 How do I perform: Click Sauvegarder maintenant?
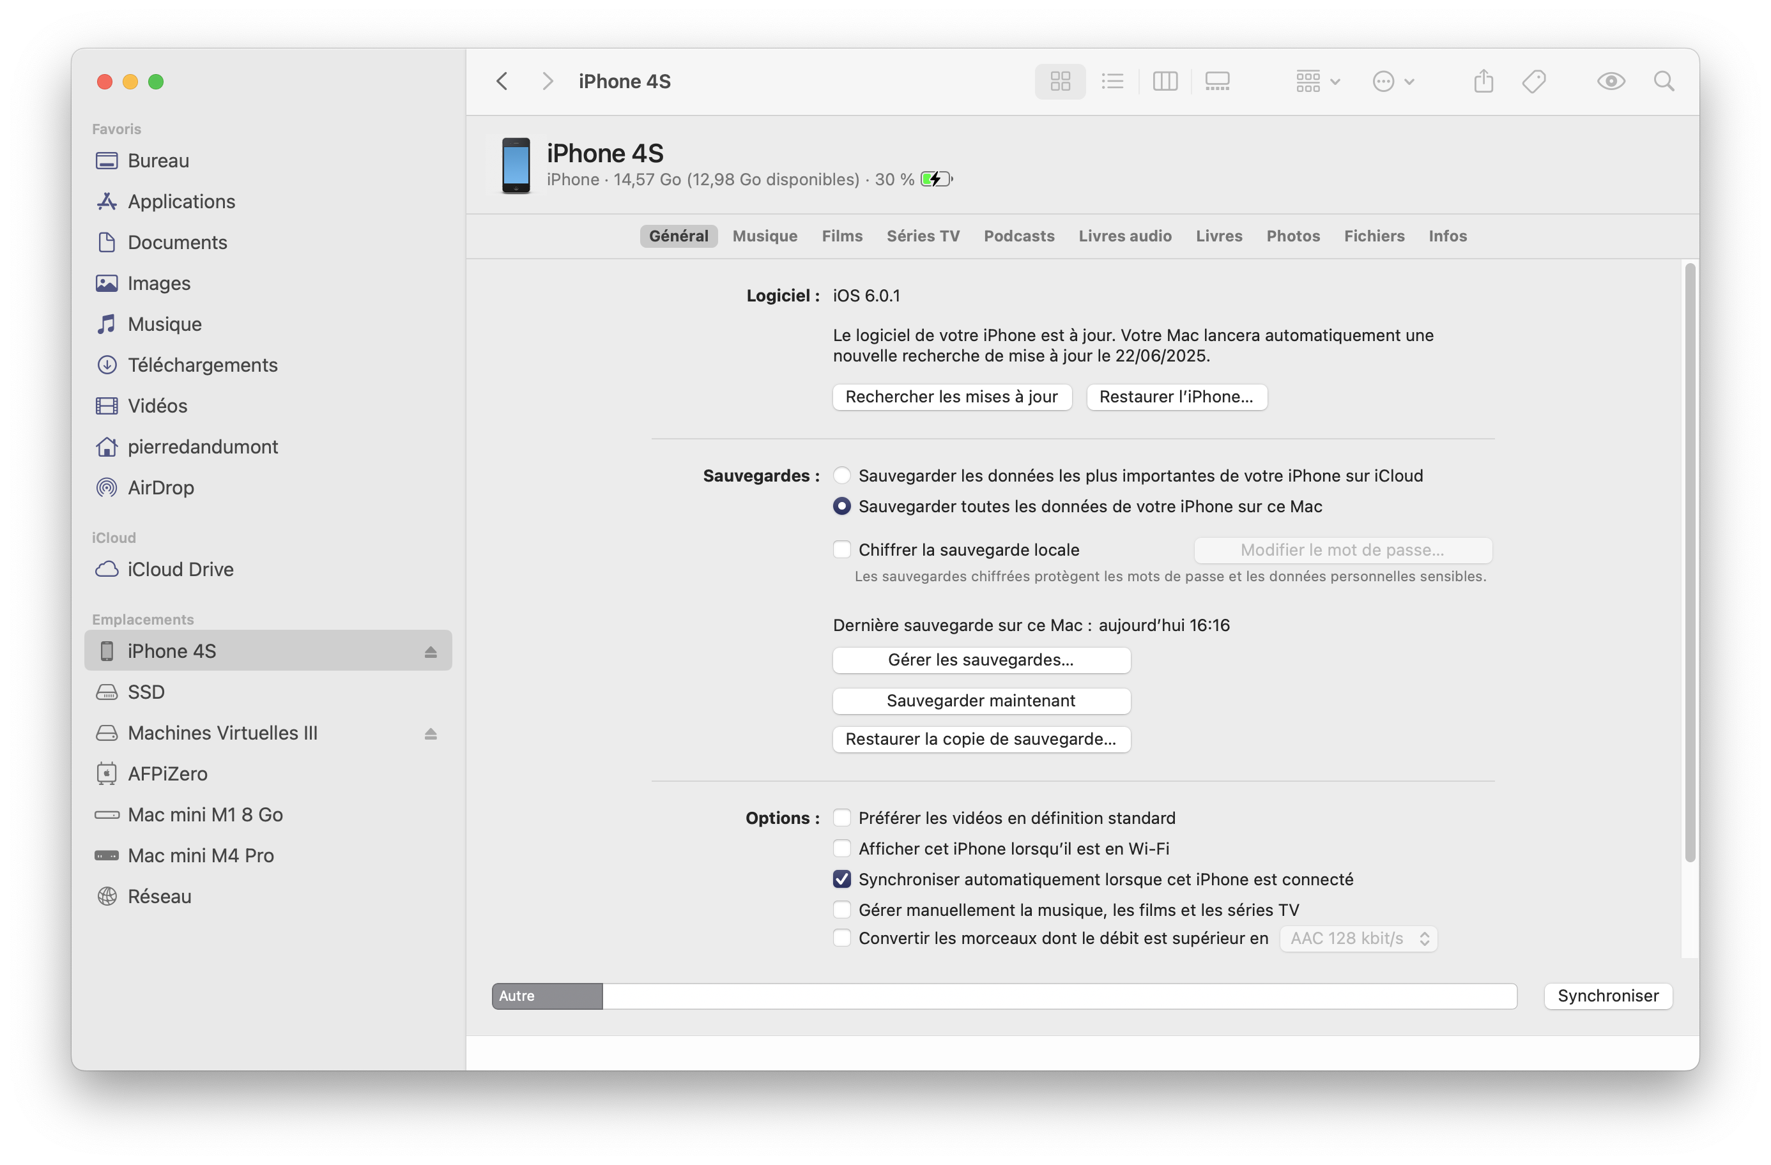coord(981,701)
